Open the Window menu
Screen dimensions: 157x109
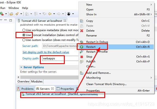[x=14, y=8]
